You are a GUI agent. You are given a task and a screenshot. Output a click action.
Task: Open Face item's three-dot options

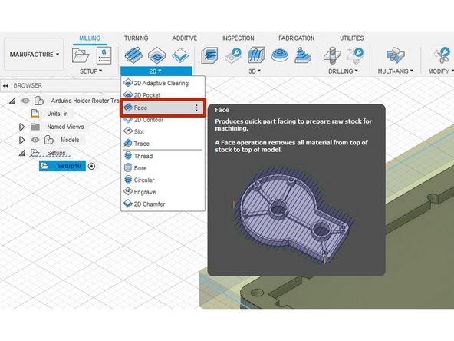pos(196,108)
